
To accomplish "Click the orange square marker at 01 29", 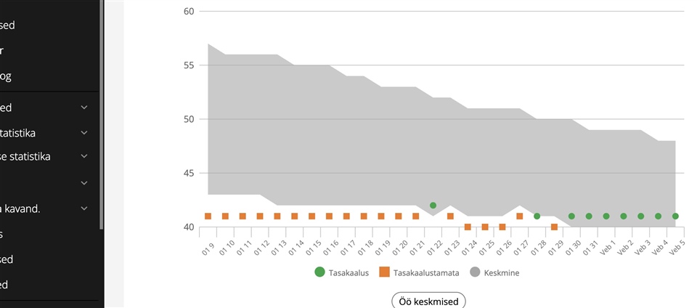I will [554, 227].
